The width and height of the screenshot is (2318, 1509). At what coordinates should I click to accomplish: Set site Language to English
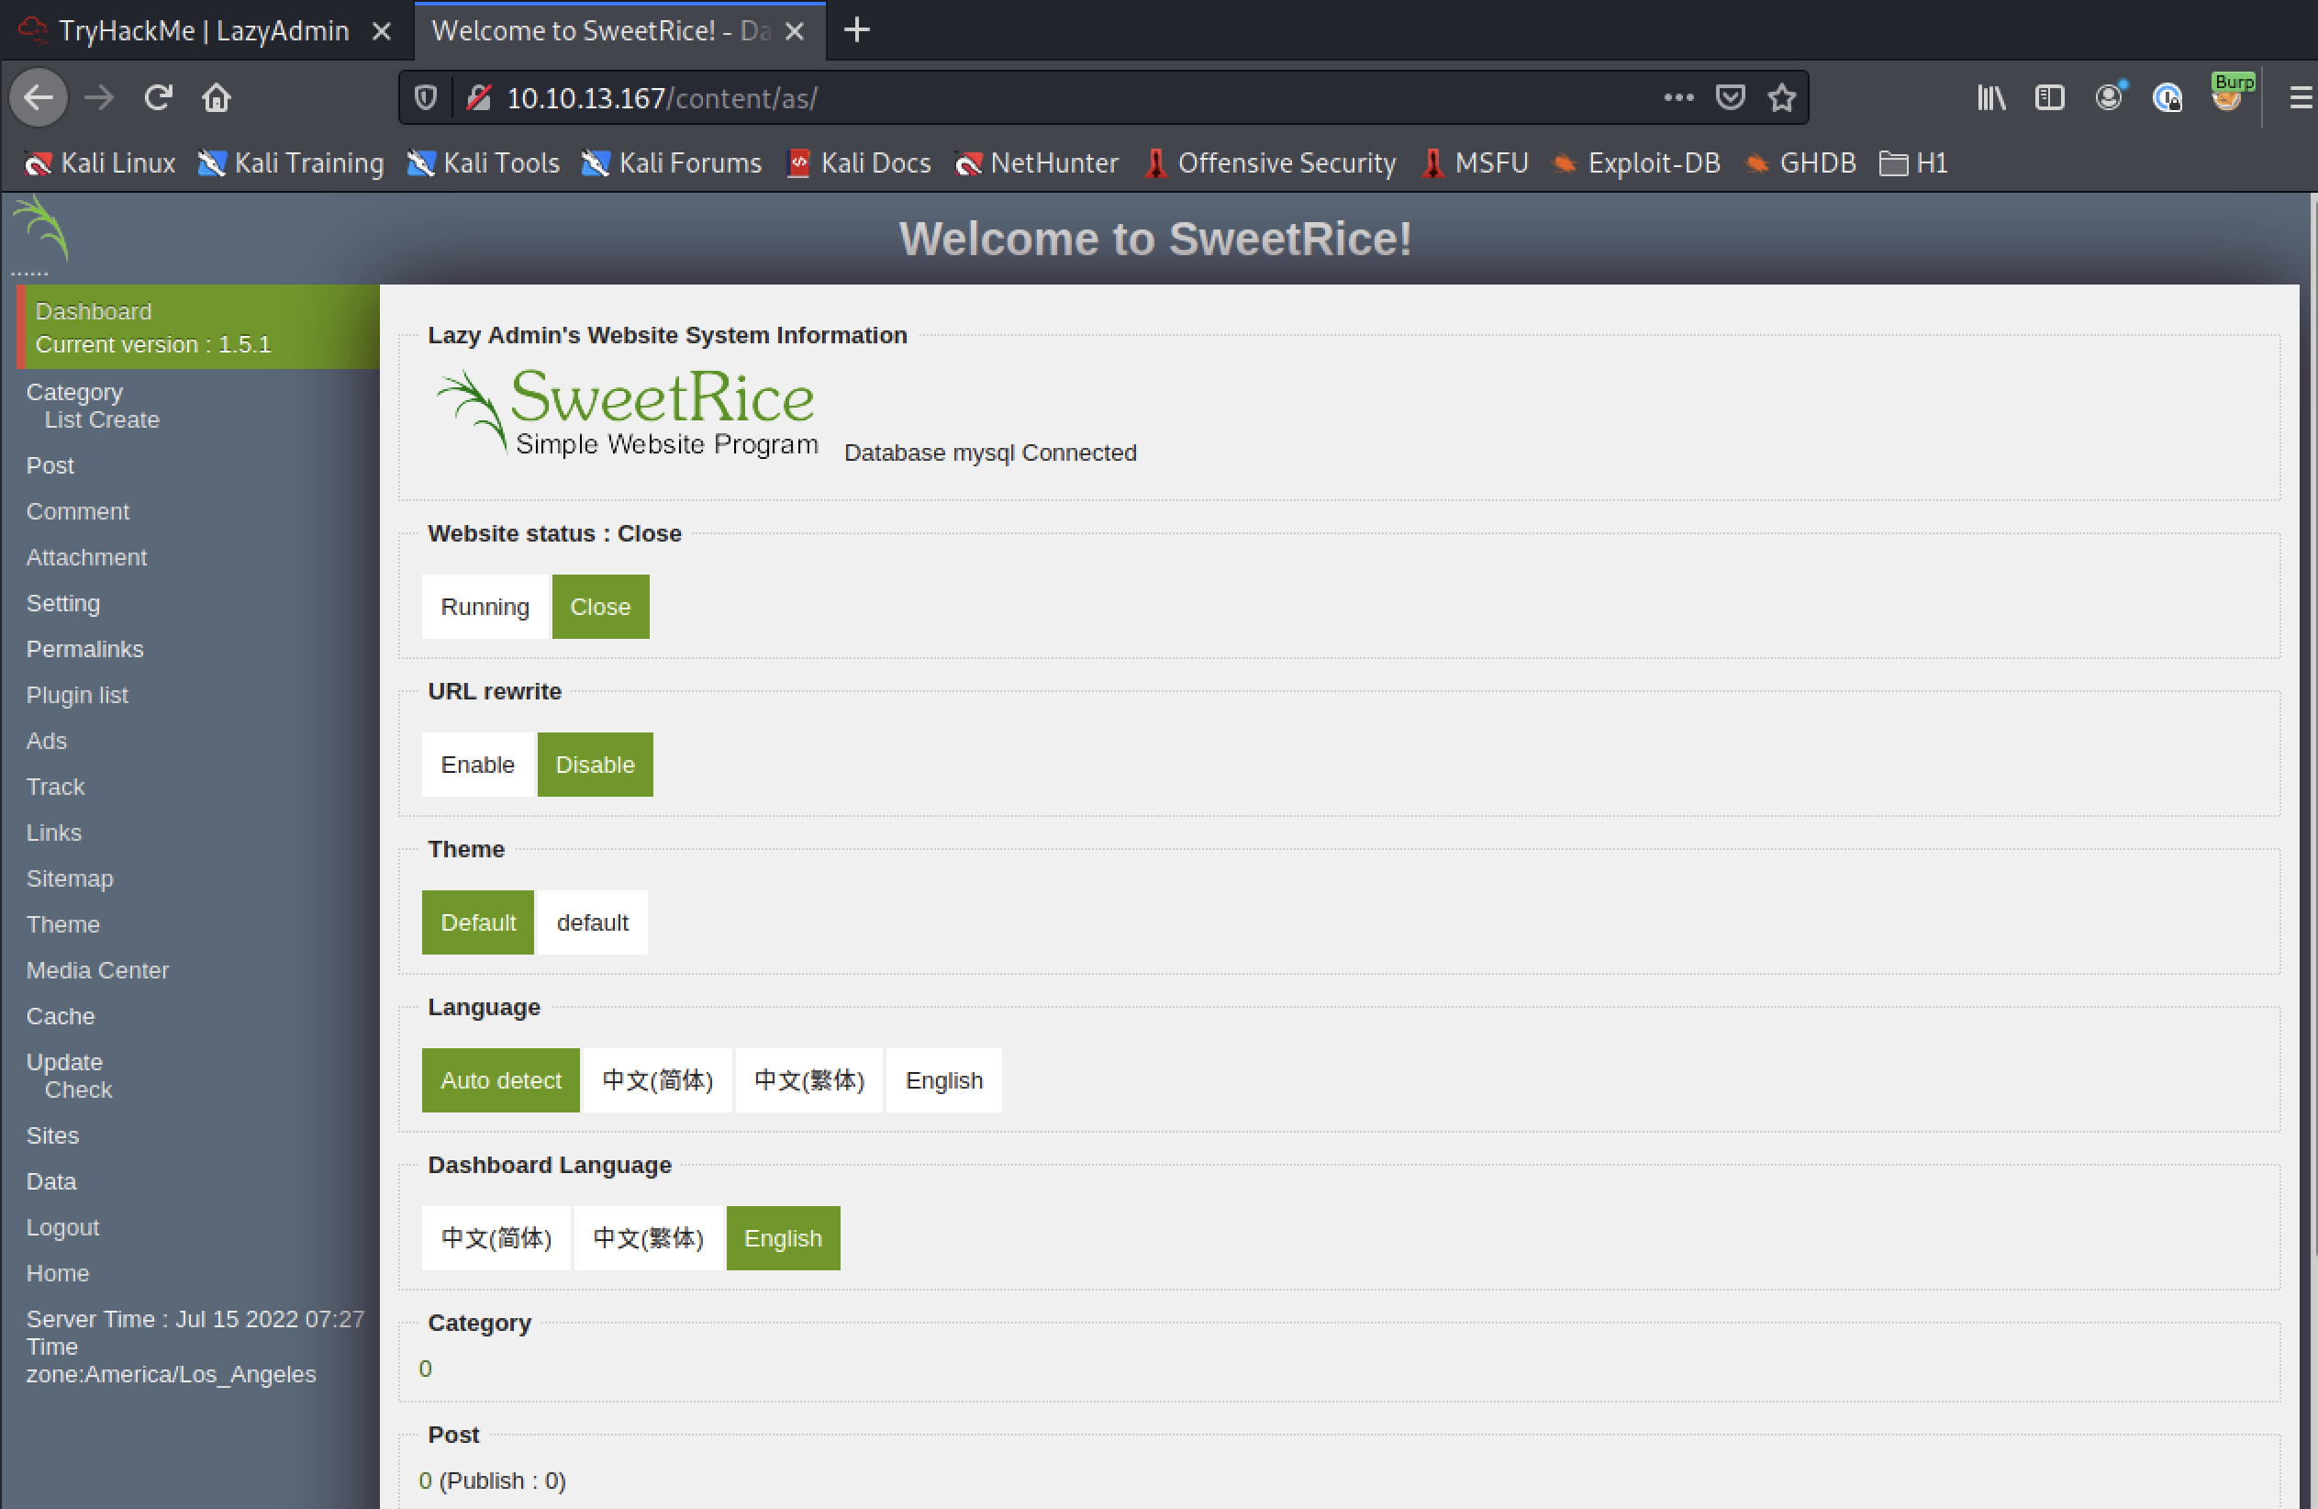943,1079
